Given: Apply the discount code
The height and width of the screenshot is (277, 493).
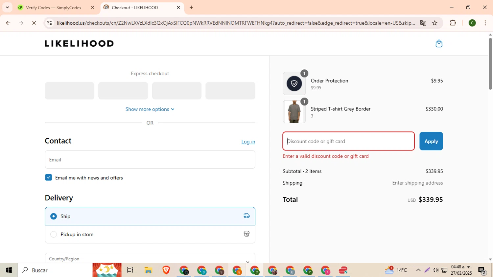Looking at the screenshot, I should [x=431, y=141].
